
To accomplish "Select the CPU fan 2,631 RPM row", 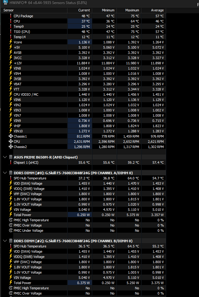I will click(83, 142).
